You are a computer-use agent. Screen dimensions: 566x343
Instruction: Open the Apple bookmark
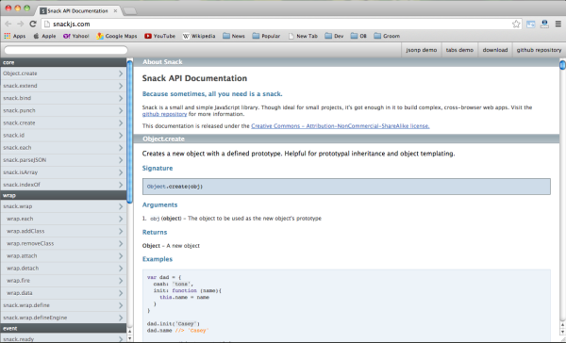44,36
